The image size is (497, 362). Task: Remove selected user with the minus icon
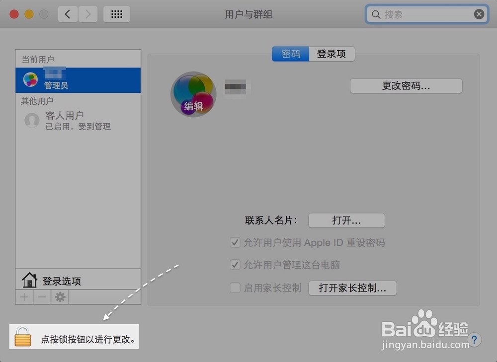[42, 296]
